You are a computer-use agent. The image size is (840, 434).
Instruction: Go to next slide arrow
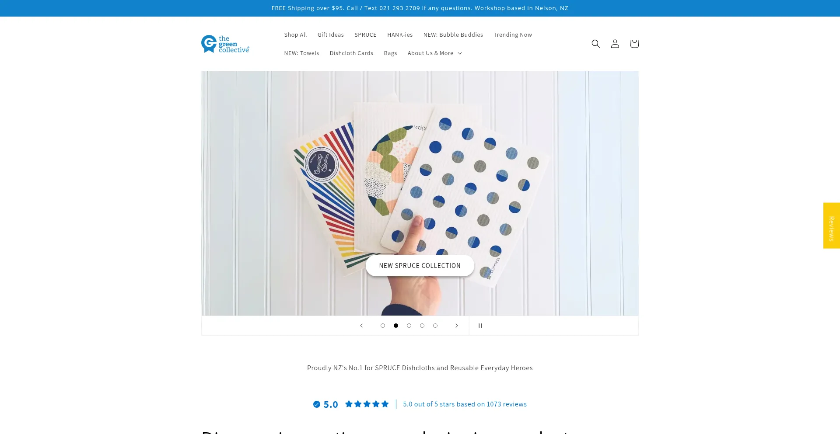tap(456, 326)
